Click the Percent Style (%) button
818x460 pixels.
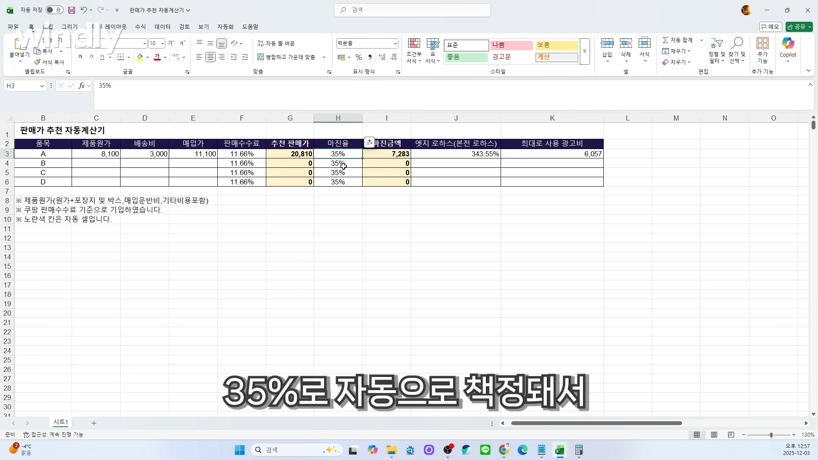(x=359, y=57)
